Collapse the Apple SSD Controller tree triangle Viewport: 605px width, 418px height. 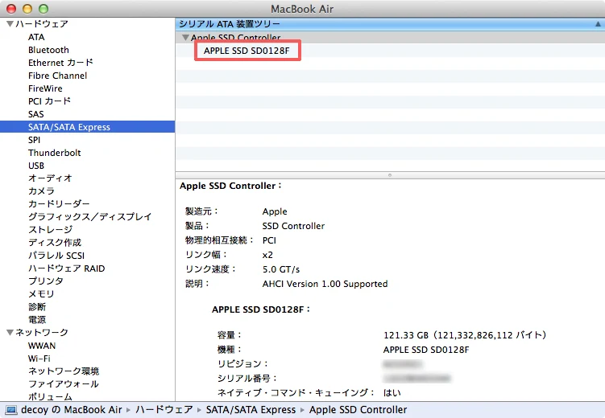tap(185, 38)
